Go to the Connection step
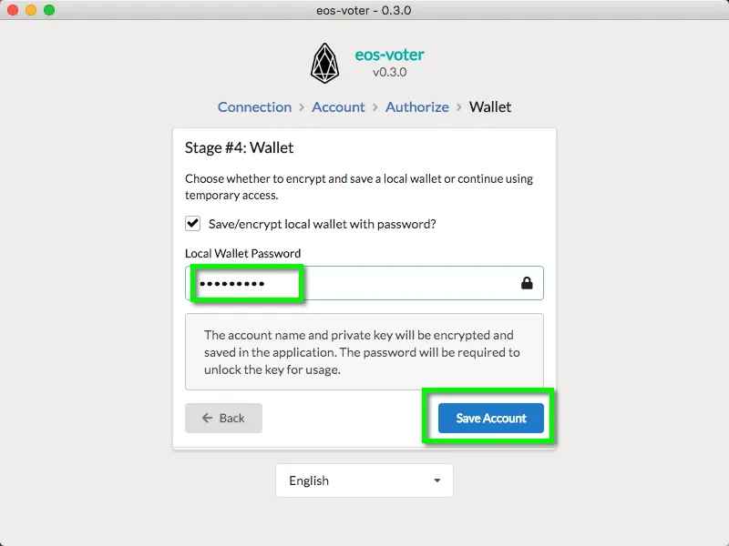 tap(254, 107)
